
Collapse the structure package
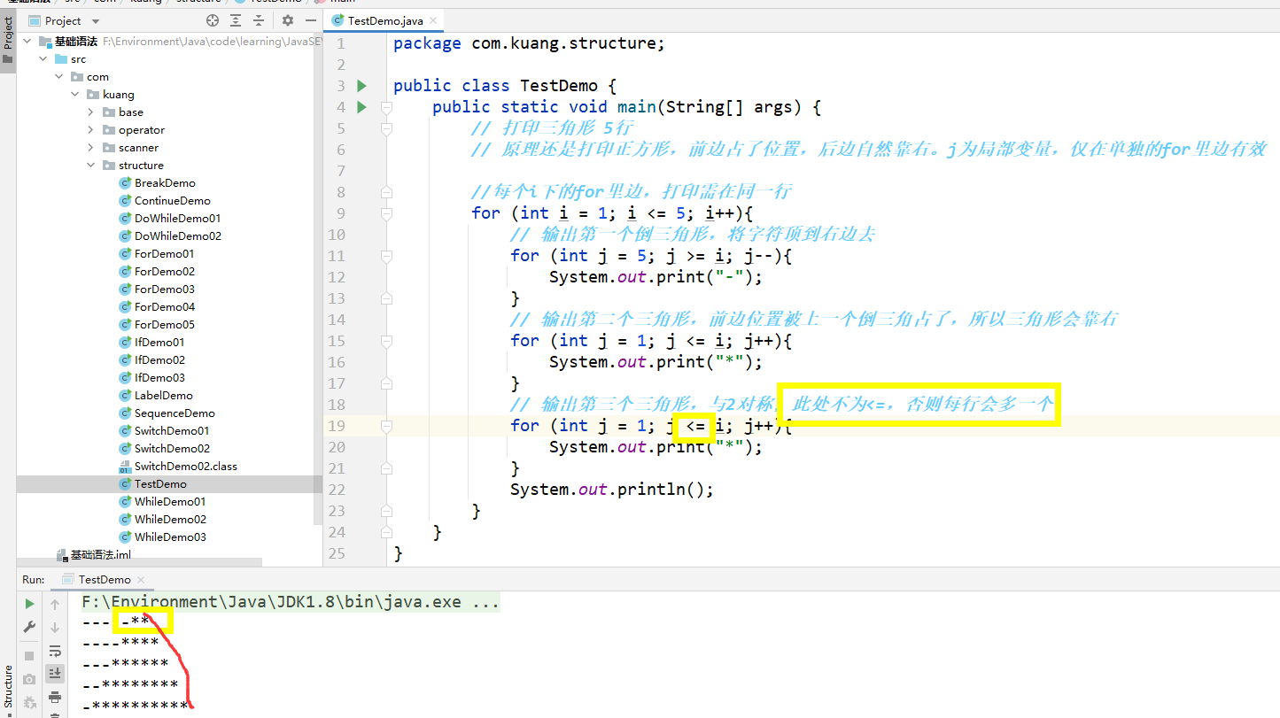91,166
